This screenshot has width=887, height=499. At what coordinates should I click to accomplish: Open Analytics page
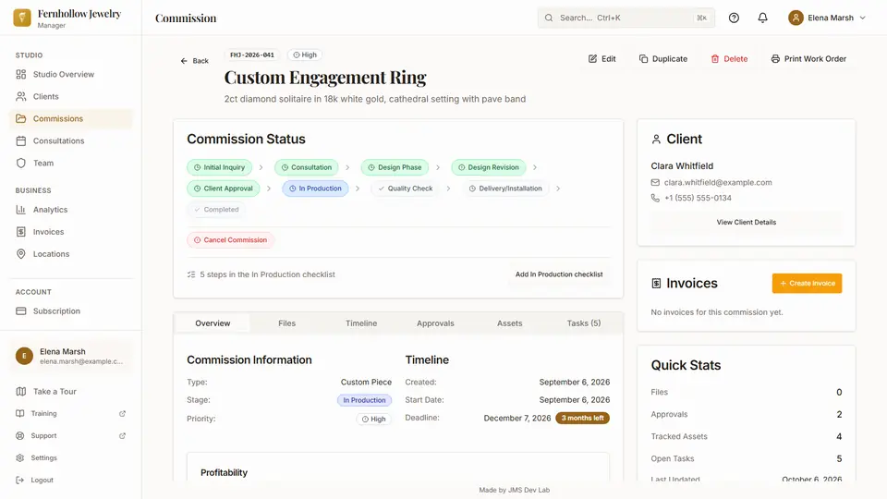coord(71,210)
